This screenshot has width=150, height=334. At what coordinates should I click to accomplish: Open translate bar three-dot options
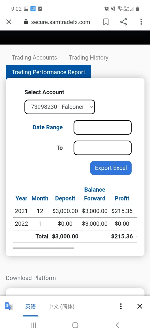[x=121, y=306]
